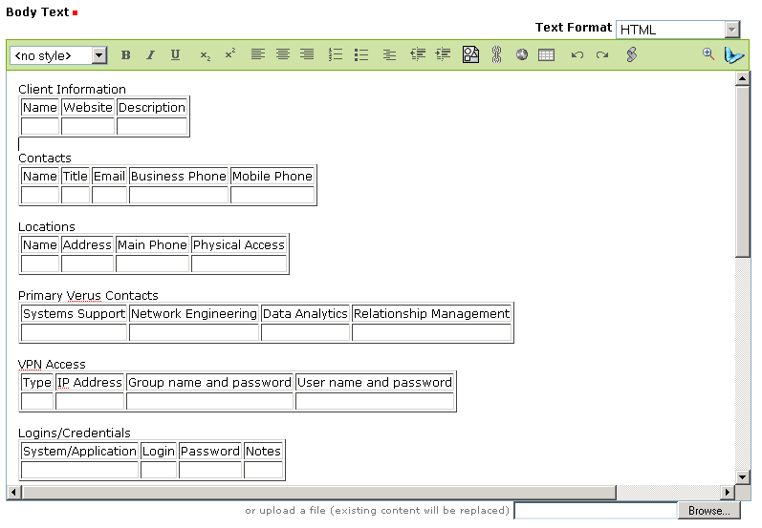The height and width of the screenshot is (528, 762).
Task: Open the Text Format dropdown
Action: [x=732, y=30]
